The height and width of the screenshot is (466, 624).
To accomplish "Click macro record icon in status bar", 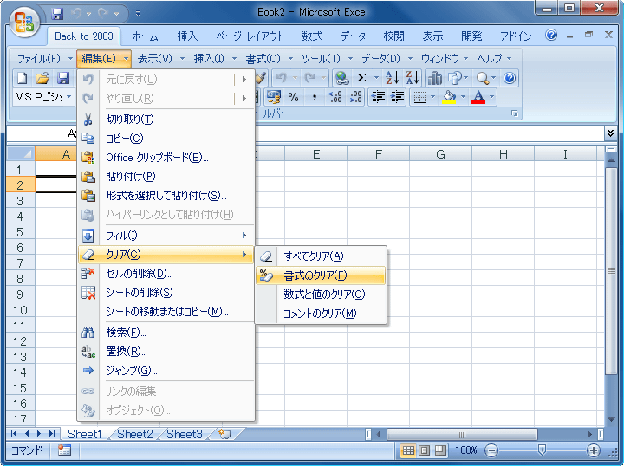I will tap(64, 450).
